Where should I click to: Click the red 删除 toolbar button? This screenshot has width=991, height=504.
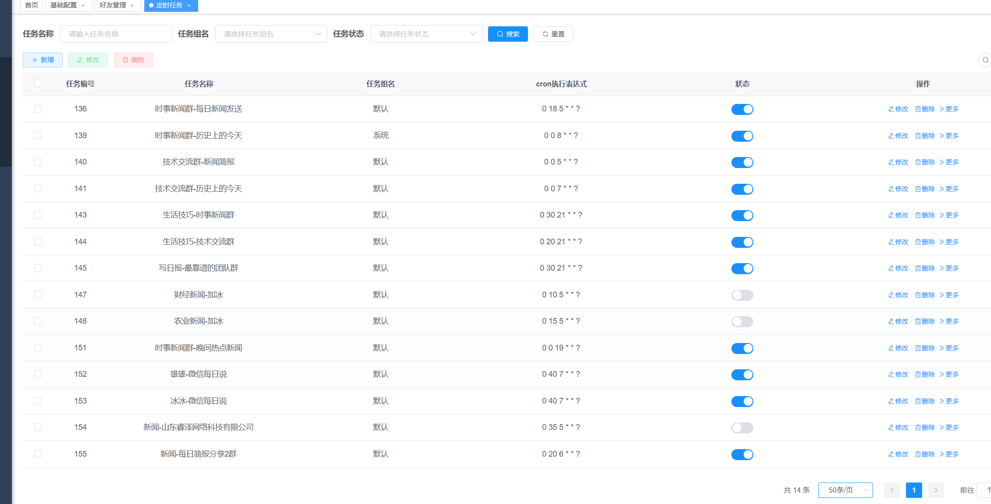click(x=133, y=60)
